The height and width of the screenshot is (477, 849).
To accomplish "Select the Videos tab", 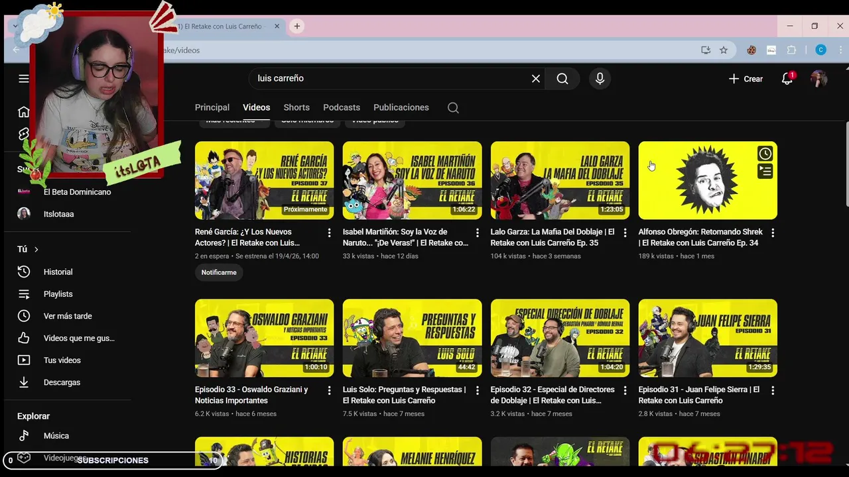I will tap(257, 107).
